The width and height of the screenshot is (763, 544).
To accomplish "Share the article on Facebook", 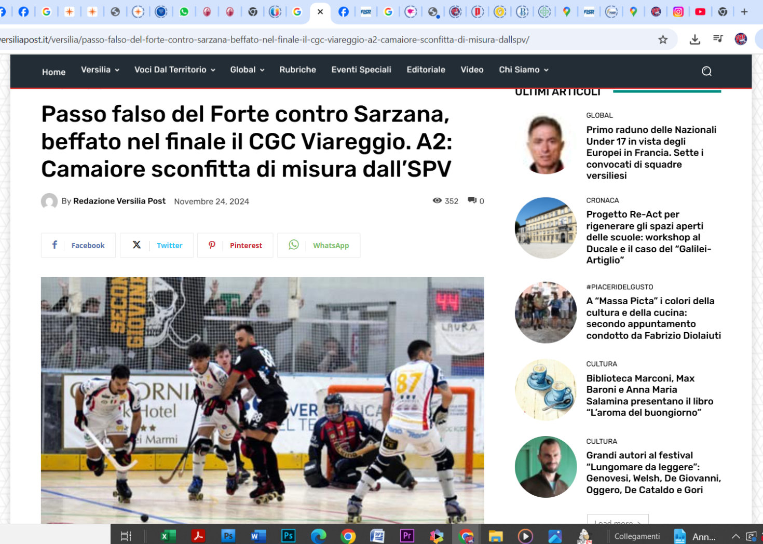I will [78, 246].
